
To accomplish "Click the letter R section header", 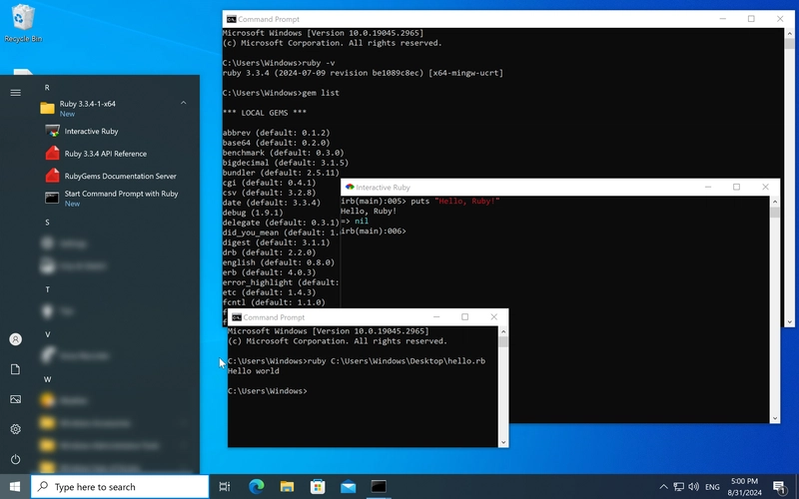I will (x=47, y=88).
